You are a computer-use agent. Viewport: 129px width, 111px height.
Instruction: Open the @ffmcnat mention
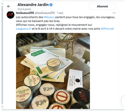point(107,29)
